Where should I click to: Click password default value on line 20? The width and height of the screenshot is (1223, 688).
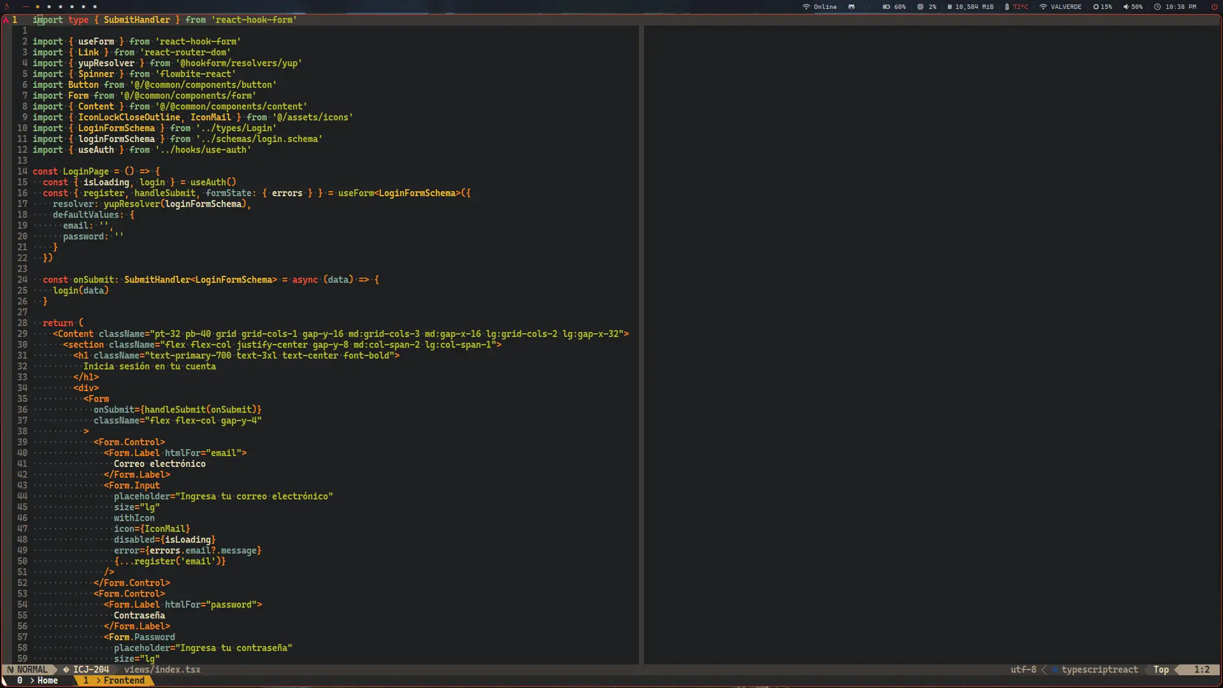pyautogui.click(x=119, y=236)
